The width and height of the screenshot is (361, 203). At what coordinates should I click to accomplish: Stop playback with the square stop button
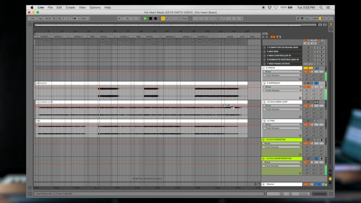(151, 19)
